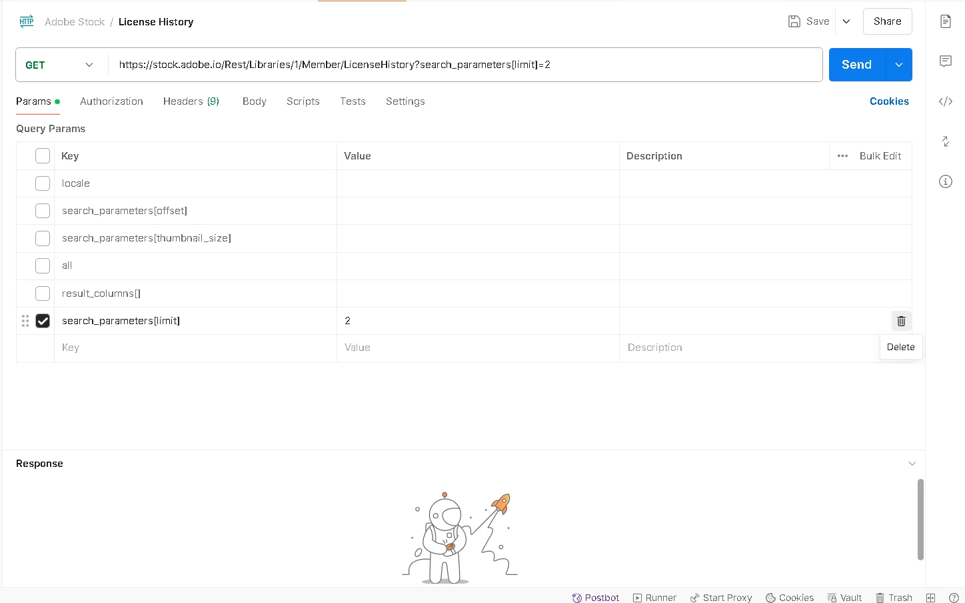
Task: Click the empty Key placeholder field
Action: (195, 348)
